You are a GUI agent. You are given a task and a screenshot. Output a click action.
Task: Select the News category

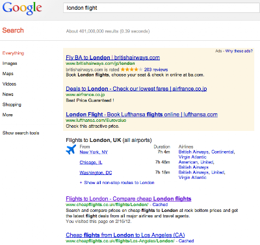pyautogui.click(x=8, y=95)
